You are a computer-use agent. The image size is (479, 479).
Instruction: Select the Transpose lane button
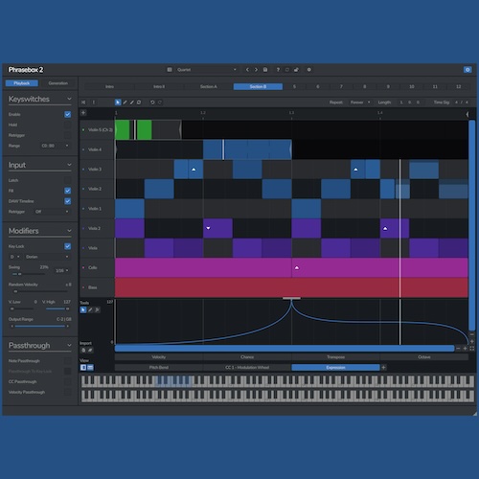click(x=335, y=357)
